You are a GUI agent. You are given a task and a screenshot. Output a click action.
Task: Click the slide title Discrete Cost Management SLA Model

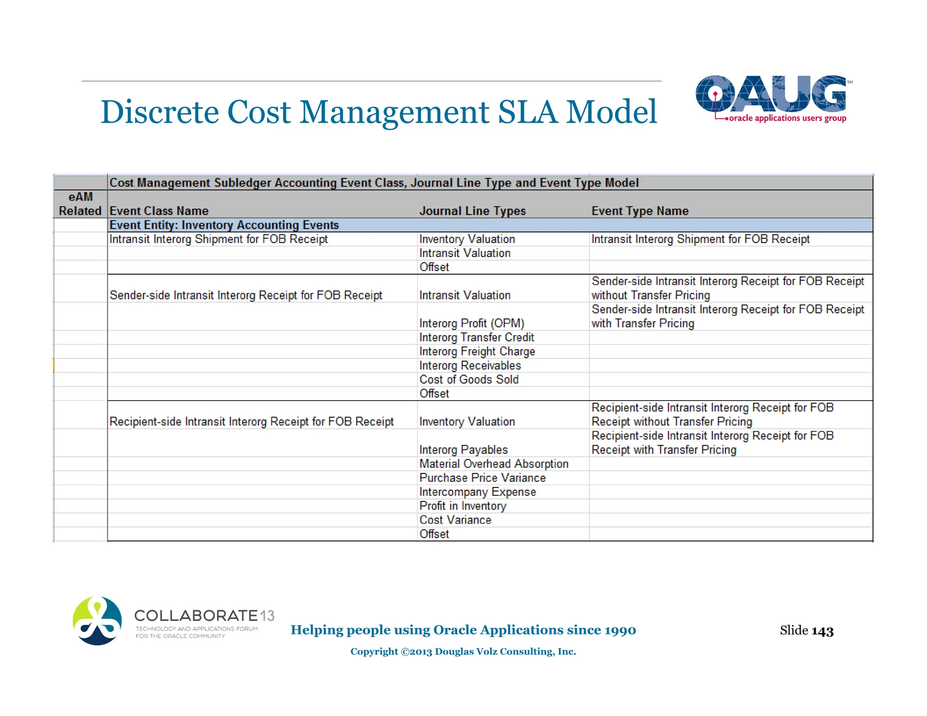click(x=378, y=112)
